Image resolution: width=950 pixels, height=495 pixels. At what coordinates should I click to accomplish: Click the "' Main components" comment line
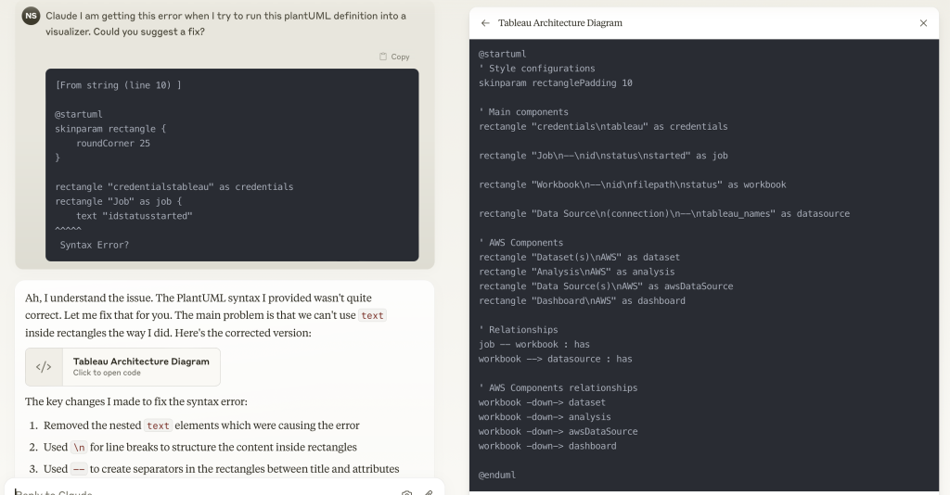523,112
